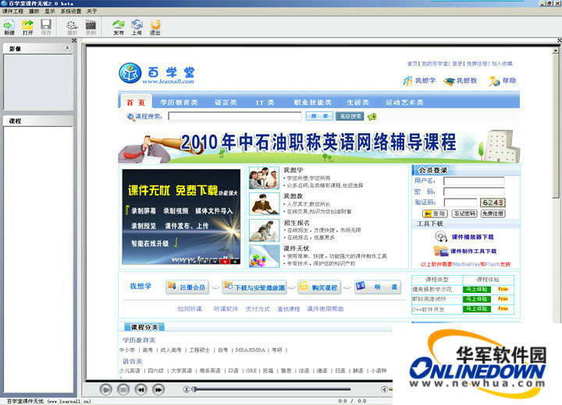Click the 播放 film reel toolbar icon
This screenshot has height=405, width=562.
72,26
